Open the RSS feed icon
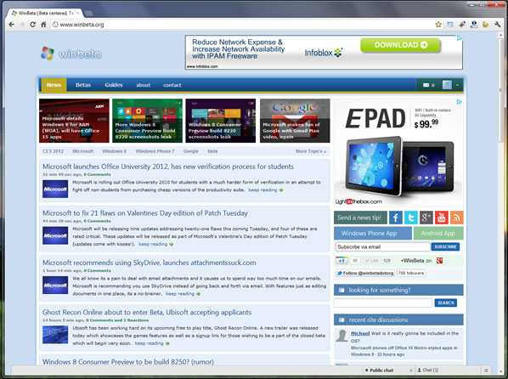508x379 pixels. [x=456, y=218]
